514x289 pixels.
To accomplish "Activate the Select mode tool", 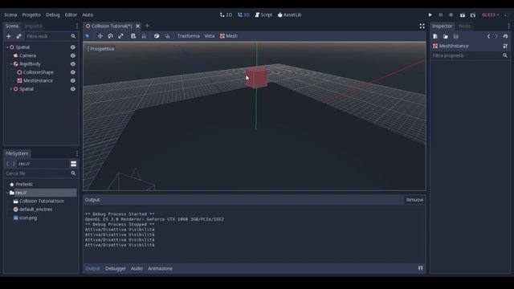I will [88, 36].
